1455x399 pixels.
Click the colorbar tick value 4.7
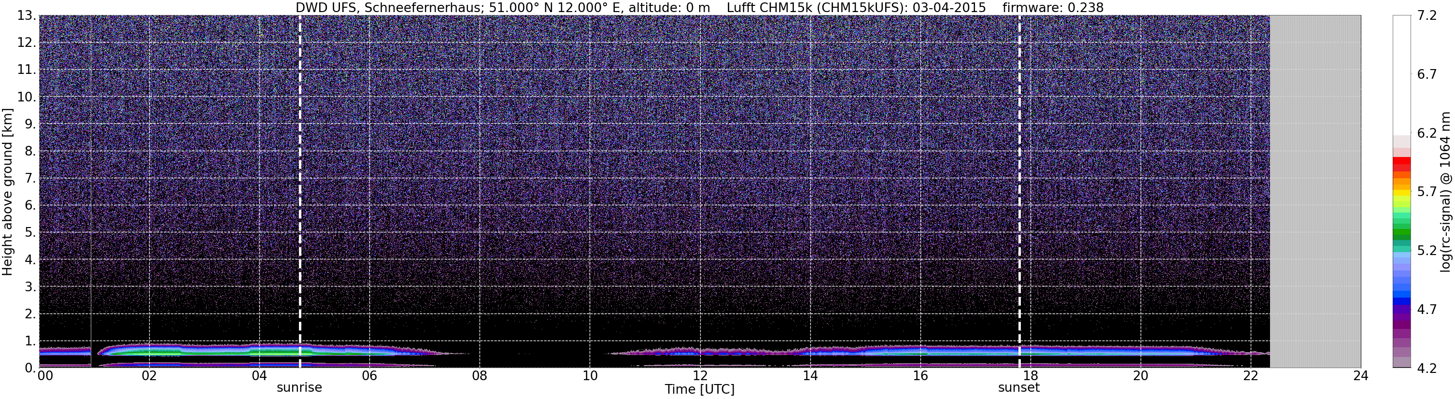[1427, 310]
